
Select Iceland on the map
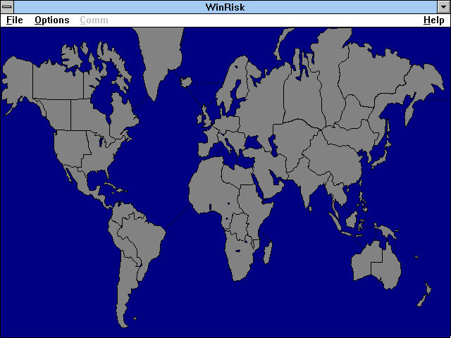(x=187, y=83)
